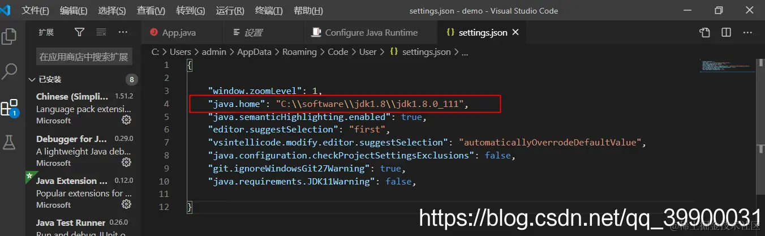Image resolution: width=765 pixels, height=236 pixels.
Task: Open the Run menu (运行)
Action: coord(230,11)
